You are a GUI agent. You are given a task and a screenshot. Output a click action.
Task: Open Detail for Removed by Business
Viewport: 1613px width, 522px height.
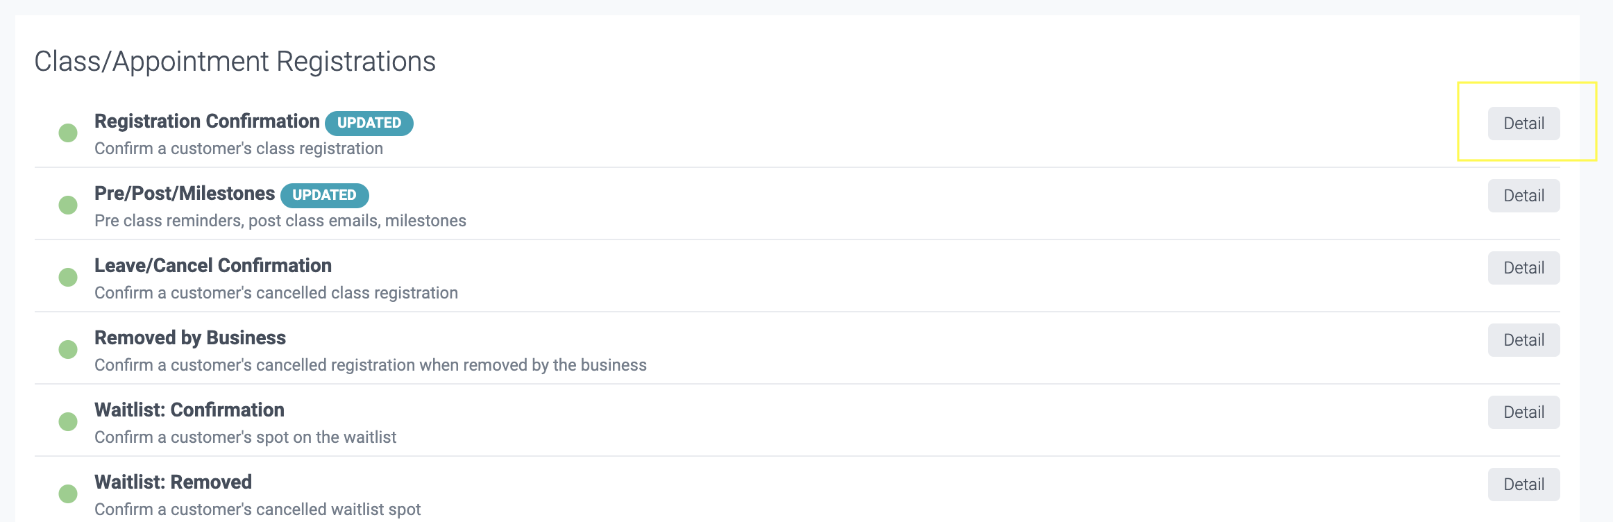pos(1523,340)
